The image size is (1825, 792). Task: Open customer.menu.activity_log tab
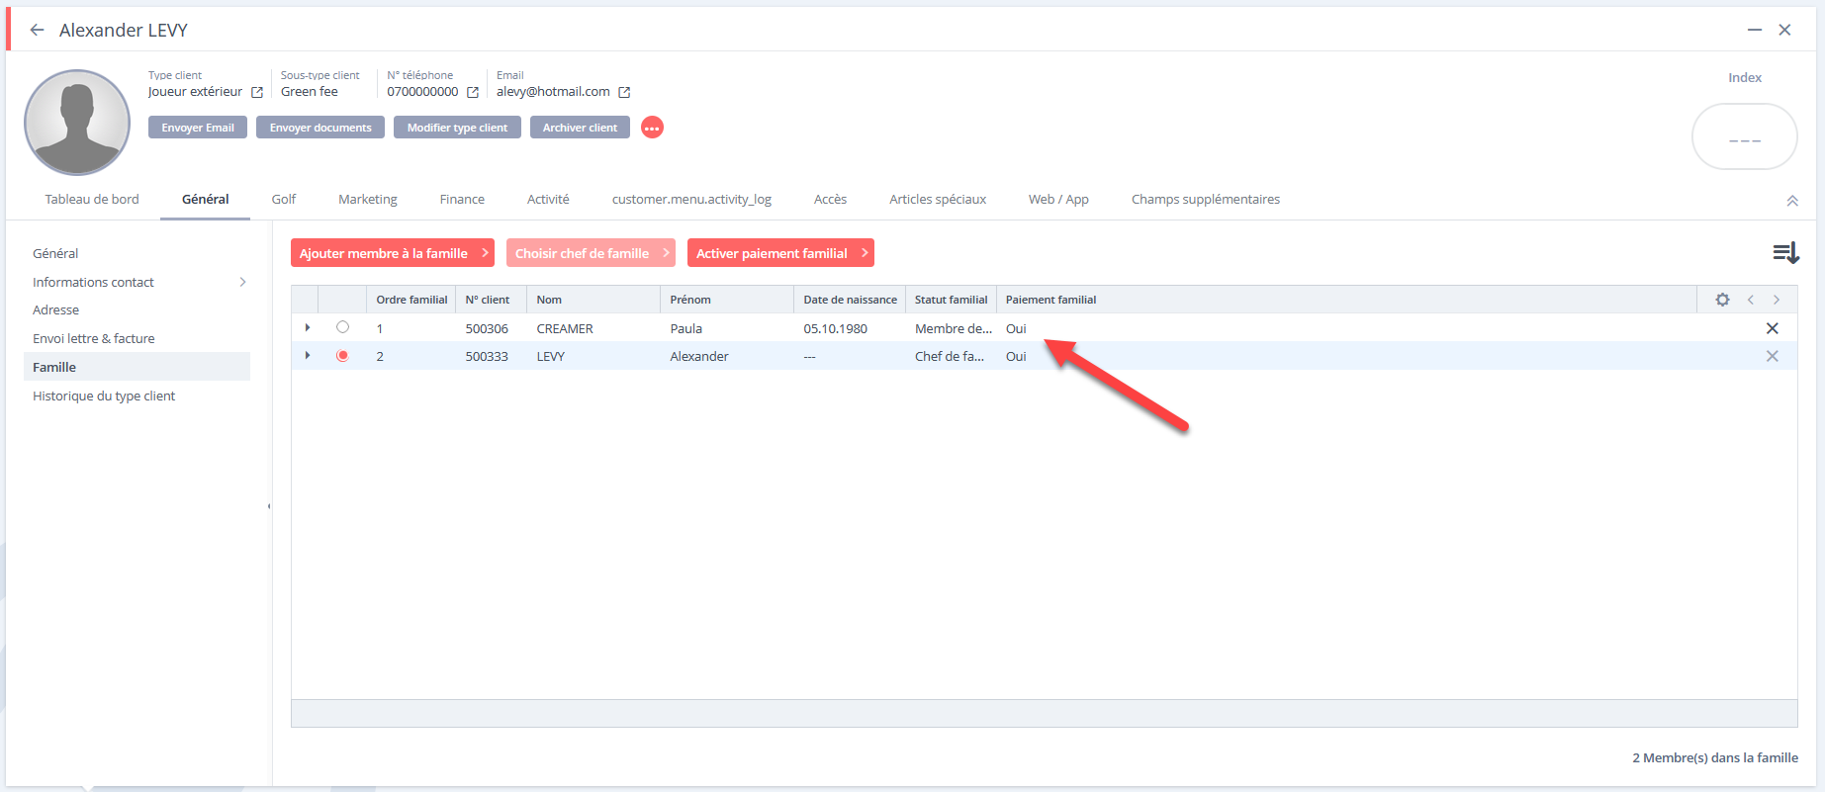pos(691,199)
